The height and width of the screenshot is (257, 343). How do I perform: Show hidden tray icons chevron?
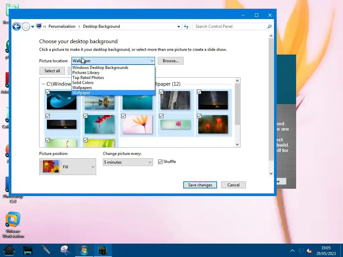point(292,250)
